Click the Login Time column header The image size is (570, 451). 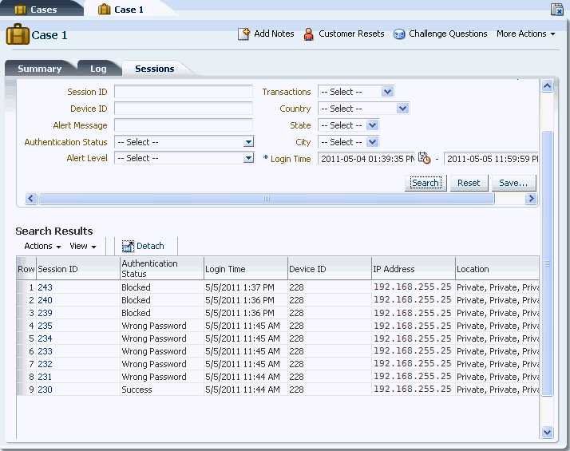pos(246,268)
